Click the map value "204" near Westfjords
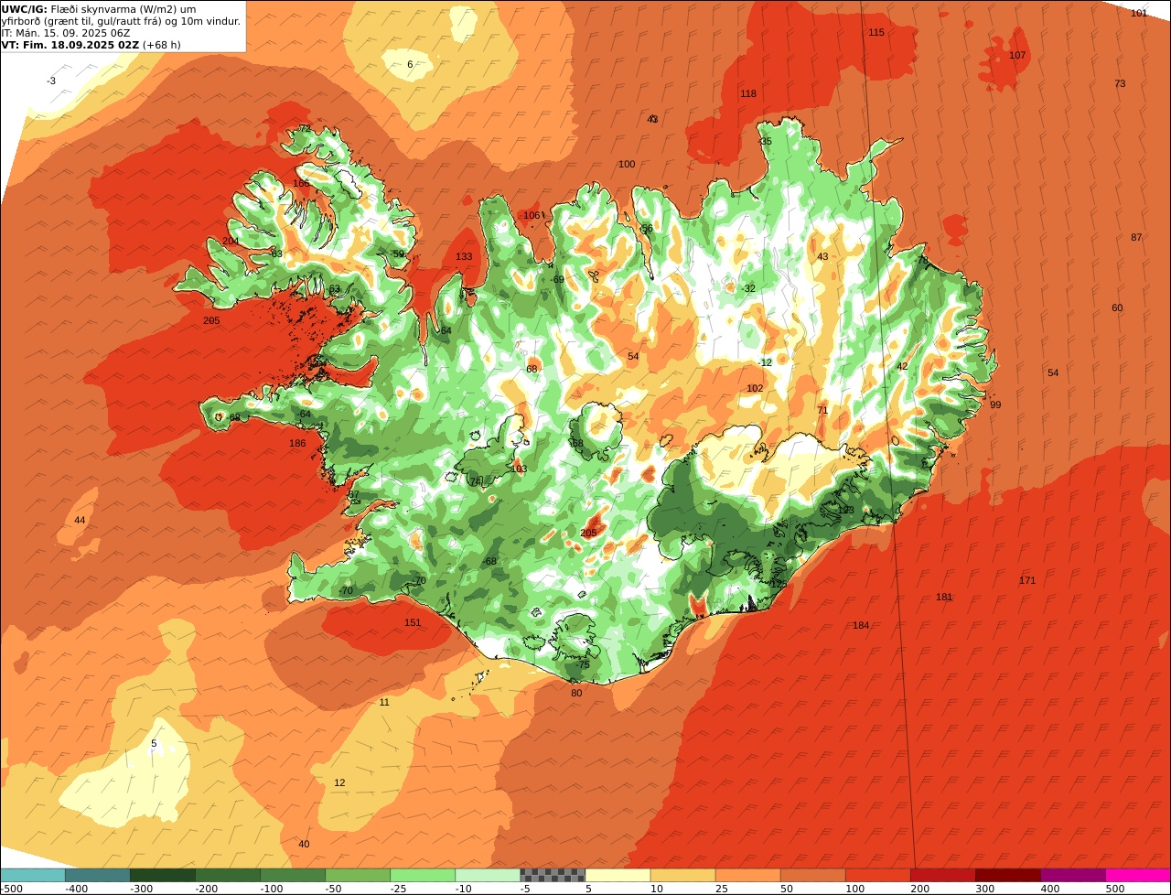 point(231,241)
